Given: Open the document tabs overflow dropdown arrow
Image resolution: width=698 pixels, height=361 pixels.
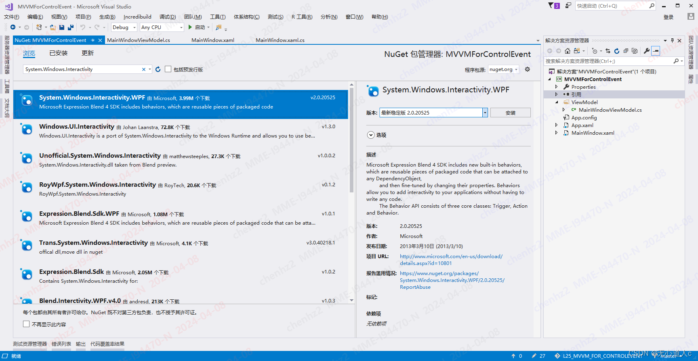Looking at the screenshot, I should [538, 41].
